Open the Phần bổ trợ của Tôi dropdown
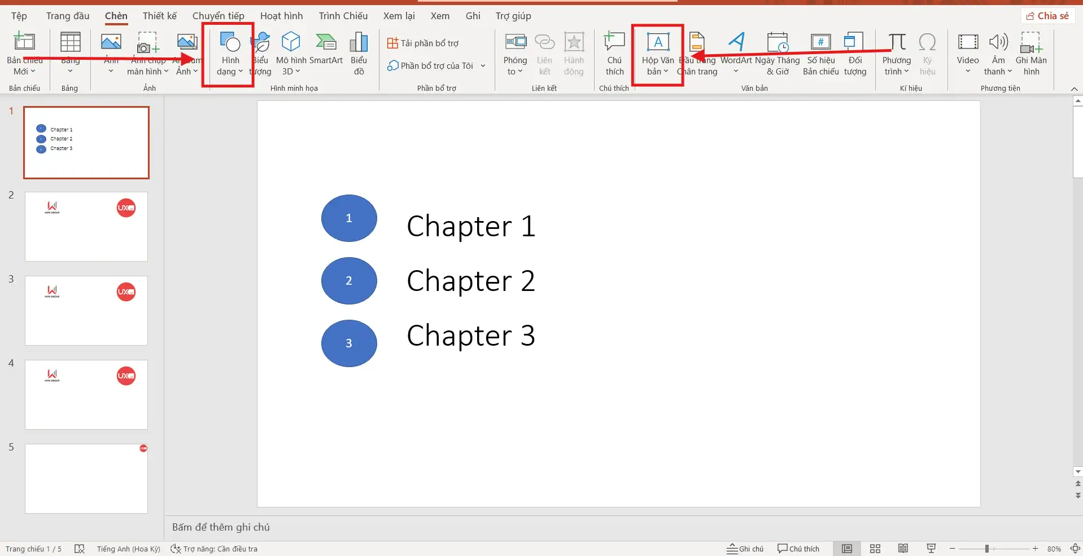The height and width of the screenshot is (556, 1083). point(482,65)
